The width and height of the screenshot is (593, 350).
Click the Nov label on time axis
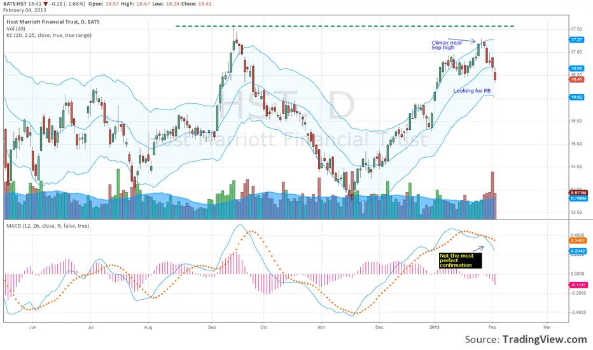point(321,327)
